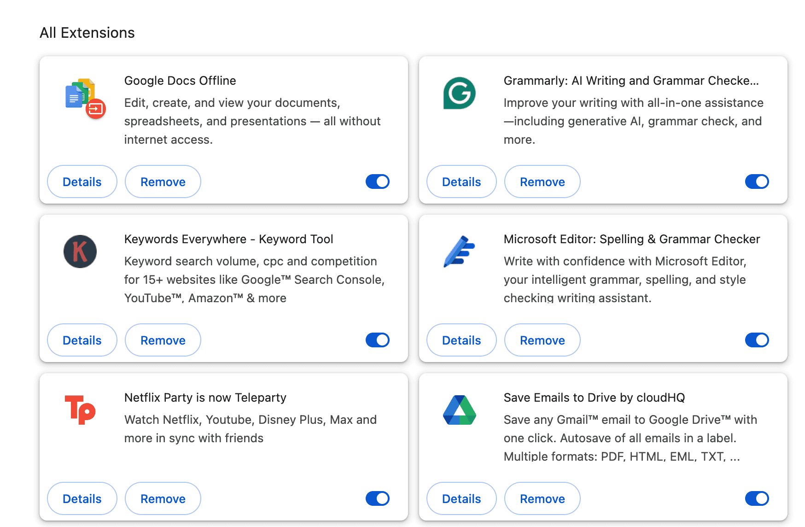Viewport: 805px width, 527px height.
Task: Open Details for Netflix Party Teleparty
Action: [x=82, y=499]
